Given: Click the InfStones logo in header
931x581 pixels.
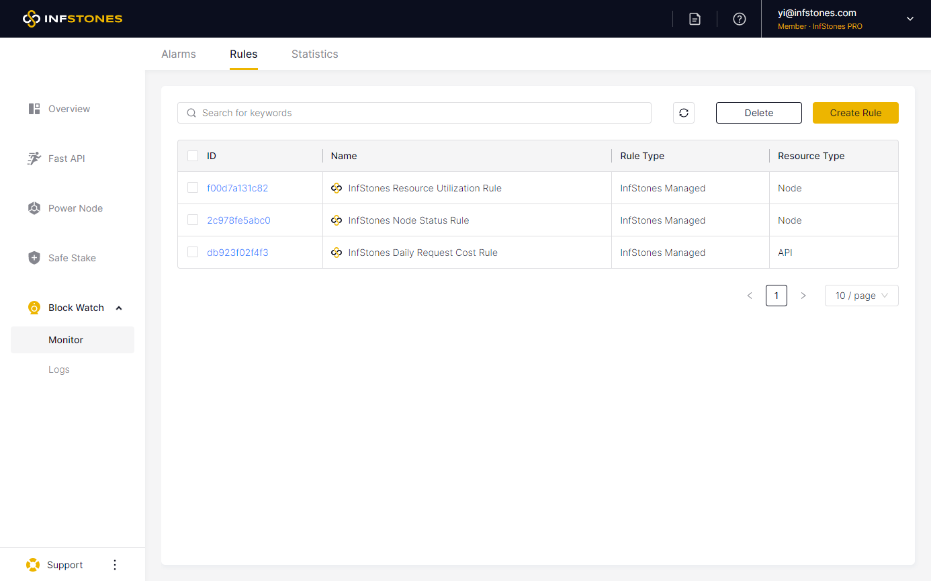Looking at the screenshot, I should [x=73, y=19].
